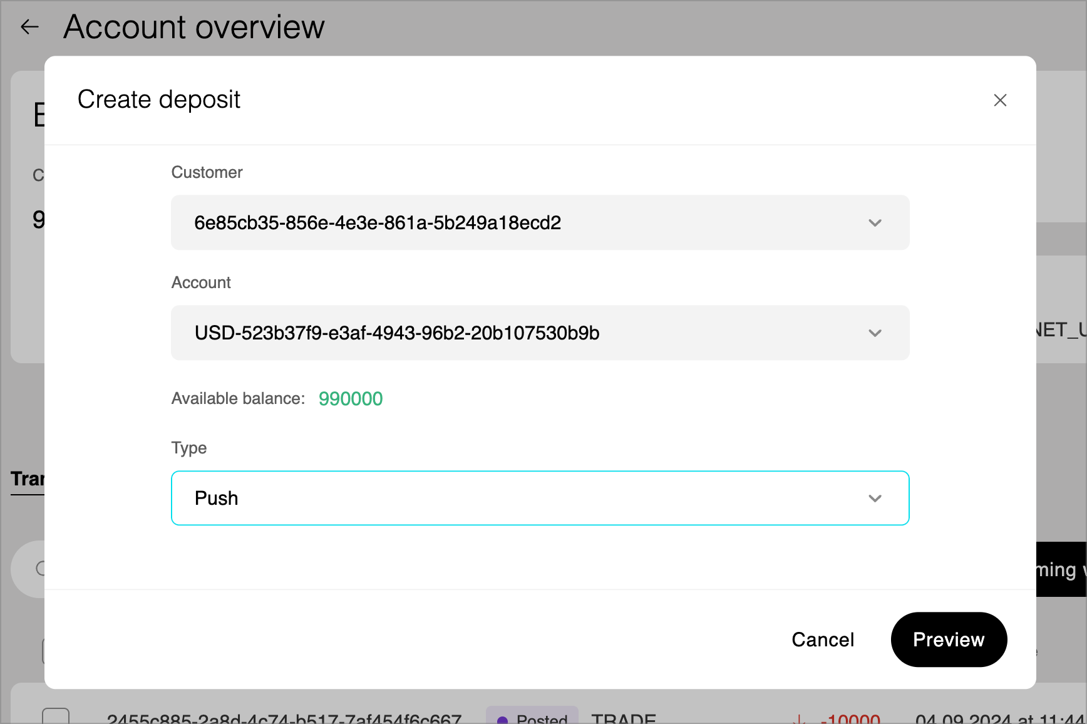This screenshot has height=724, width=1087.
Task: Click the chevron arrow in the Account field
Action: pyautogui.click(x=875, y=333)
